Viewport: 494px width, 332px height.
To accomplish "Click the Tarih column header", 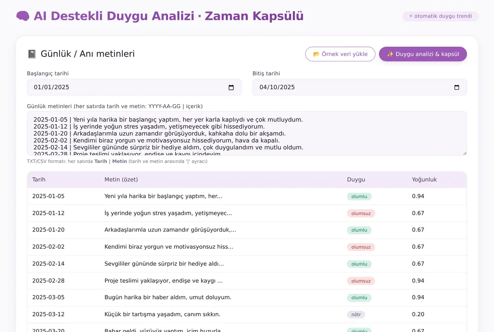I will click(39, 180).
